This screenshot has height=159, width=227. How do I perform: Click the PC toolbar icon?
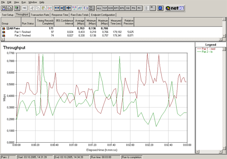tap(139, 8)
